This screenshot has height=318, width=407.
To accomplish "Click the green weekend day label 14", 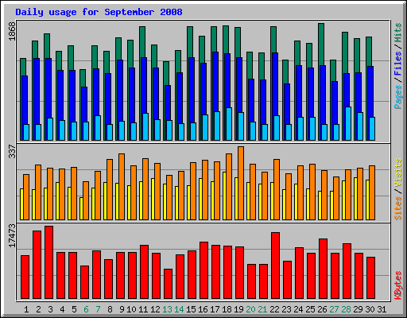I will pos(179,309).
